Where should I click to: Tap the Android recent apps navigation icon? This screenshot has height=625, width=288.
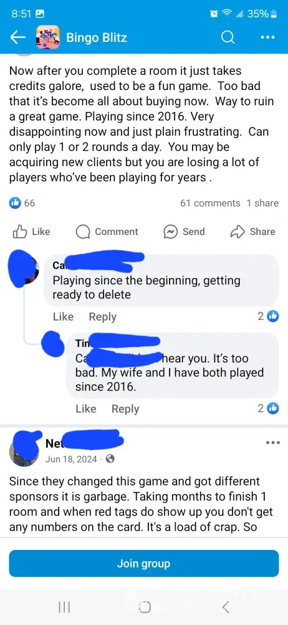[x=64, y=607]
